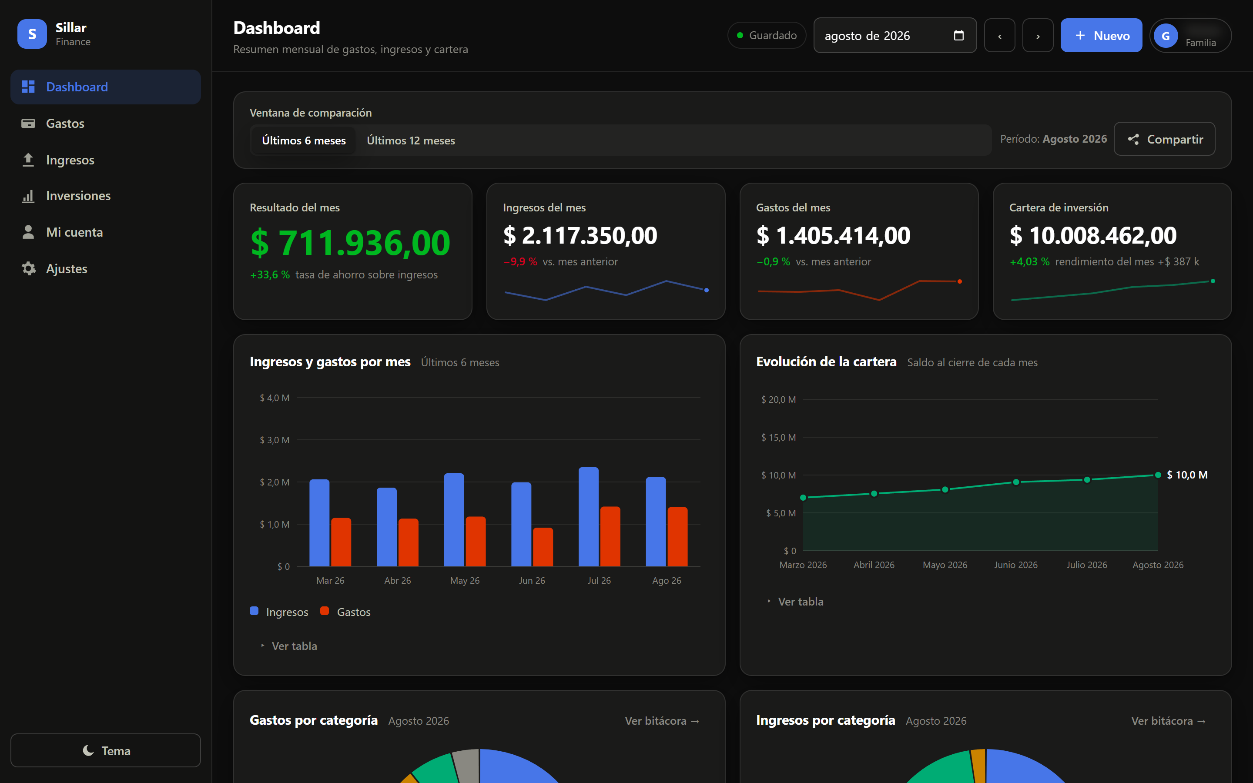Viewport: 1253px width, 783px height.
Task: Click the Mi cuenta person icon
Action: pyautogui.click(x=28, y=232)
